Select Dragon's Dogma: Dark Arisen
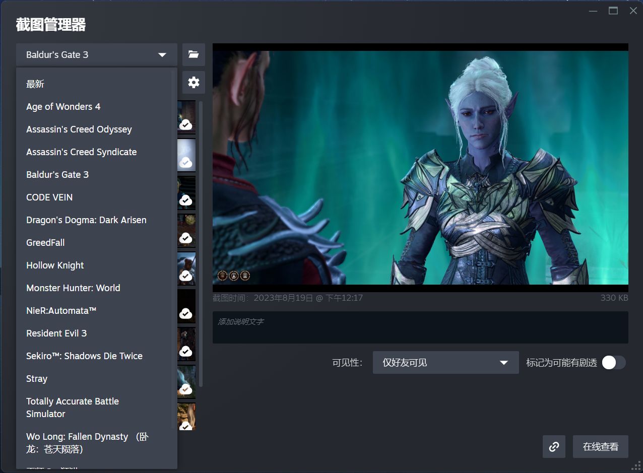Screen dimensions: 643x473 [97, 220]
